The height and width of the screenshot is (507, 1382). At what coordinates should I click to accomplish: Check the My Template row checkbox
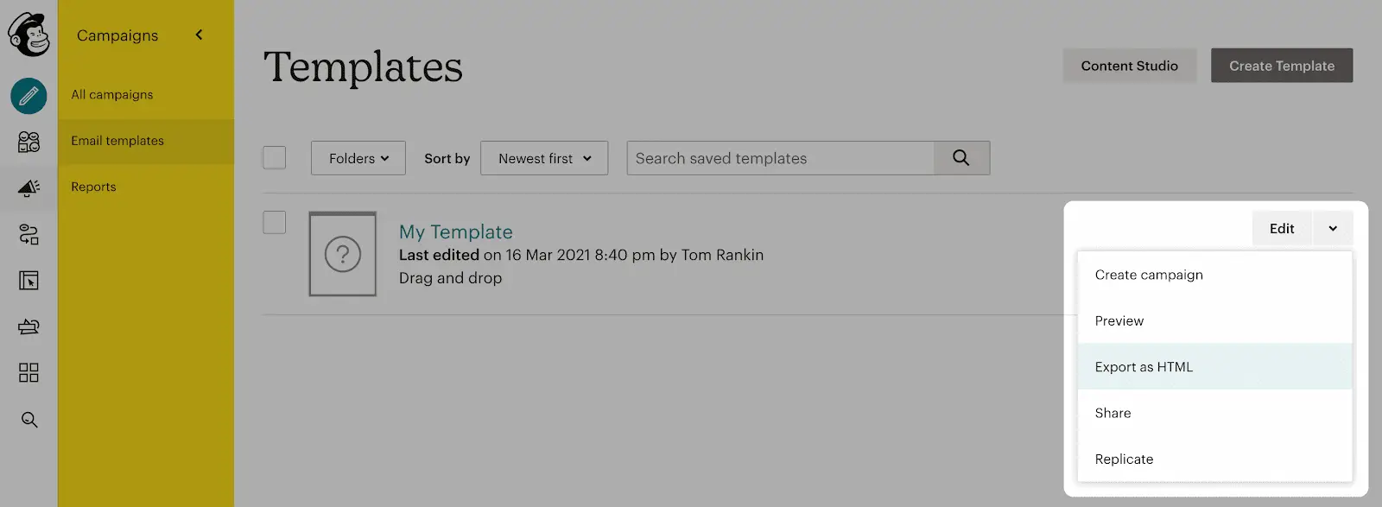pyautogui.click(x=275, y=222)
